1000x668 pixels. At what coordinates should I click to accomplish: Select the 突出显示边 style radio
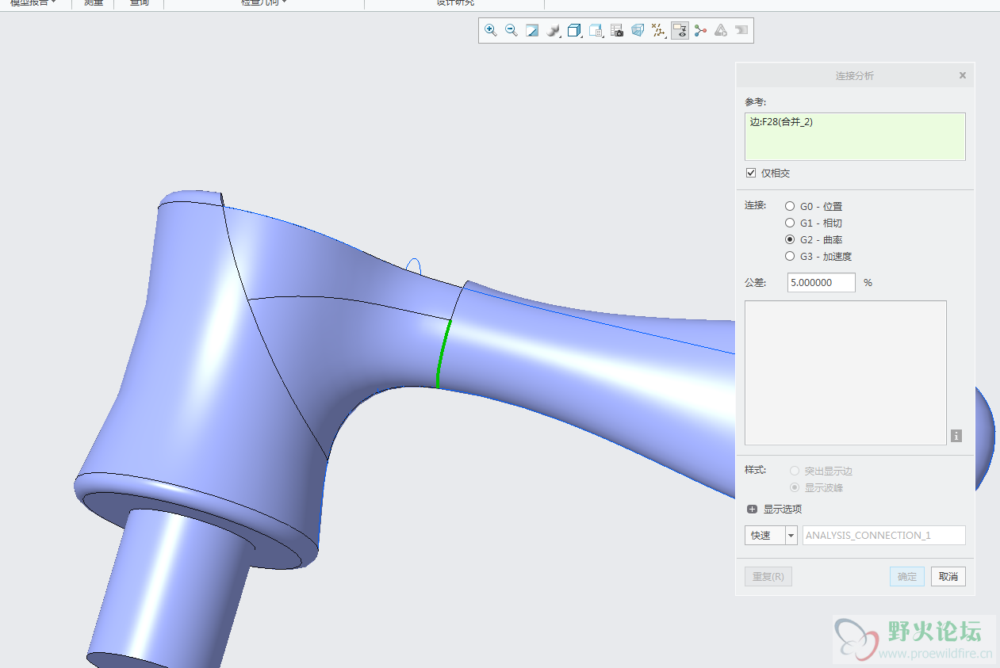click(x=795, y=471)
